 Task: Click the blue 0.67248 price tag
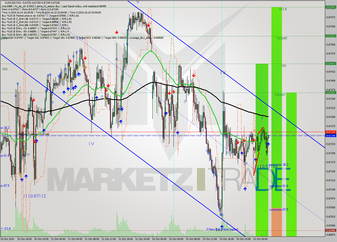click(x=331, y=135)
